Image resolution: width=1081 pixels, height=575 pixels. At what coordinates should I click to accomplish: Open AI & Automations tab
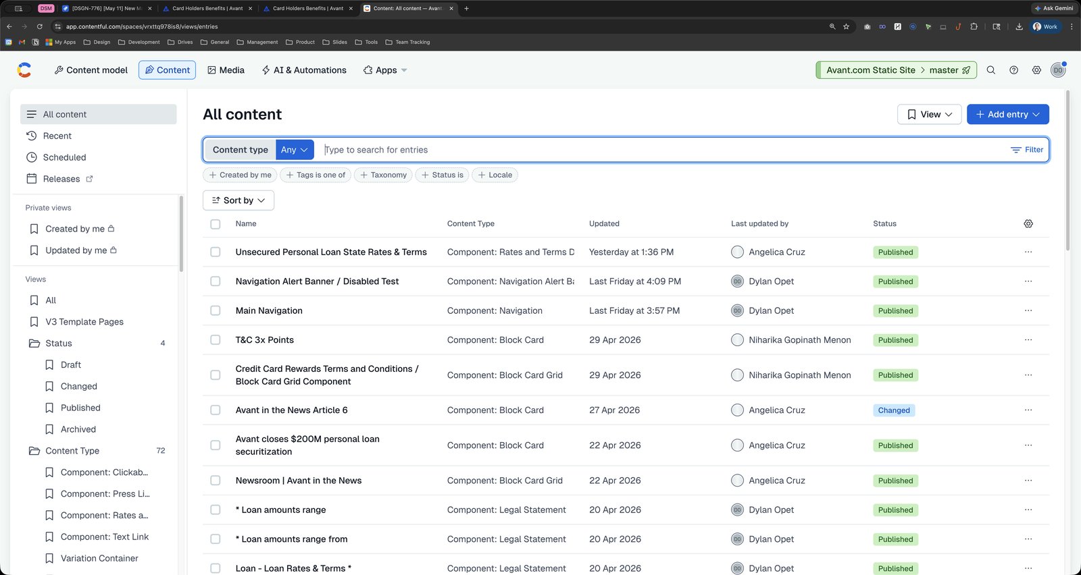click(x=304, y=70)
